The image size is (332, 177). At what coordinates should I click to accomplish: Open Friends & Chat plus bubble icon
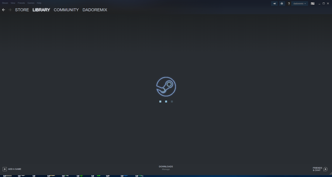(326, 169)
